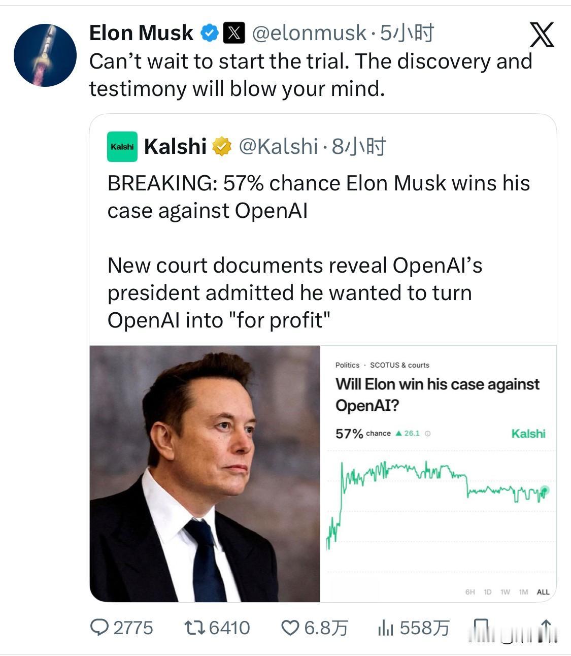
Task: Like the tweet with the heart icon
Action: [289, 628]
